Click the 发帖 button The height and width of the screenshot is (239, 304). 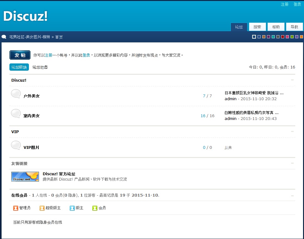click(x=20, y=55)
